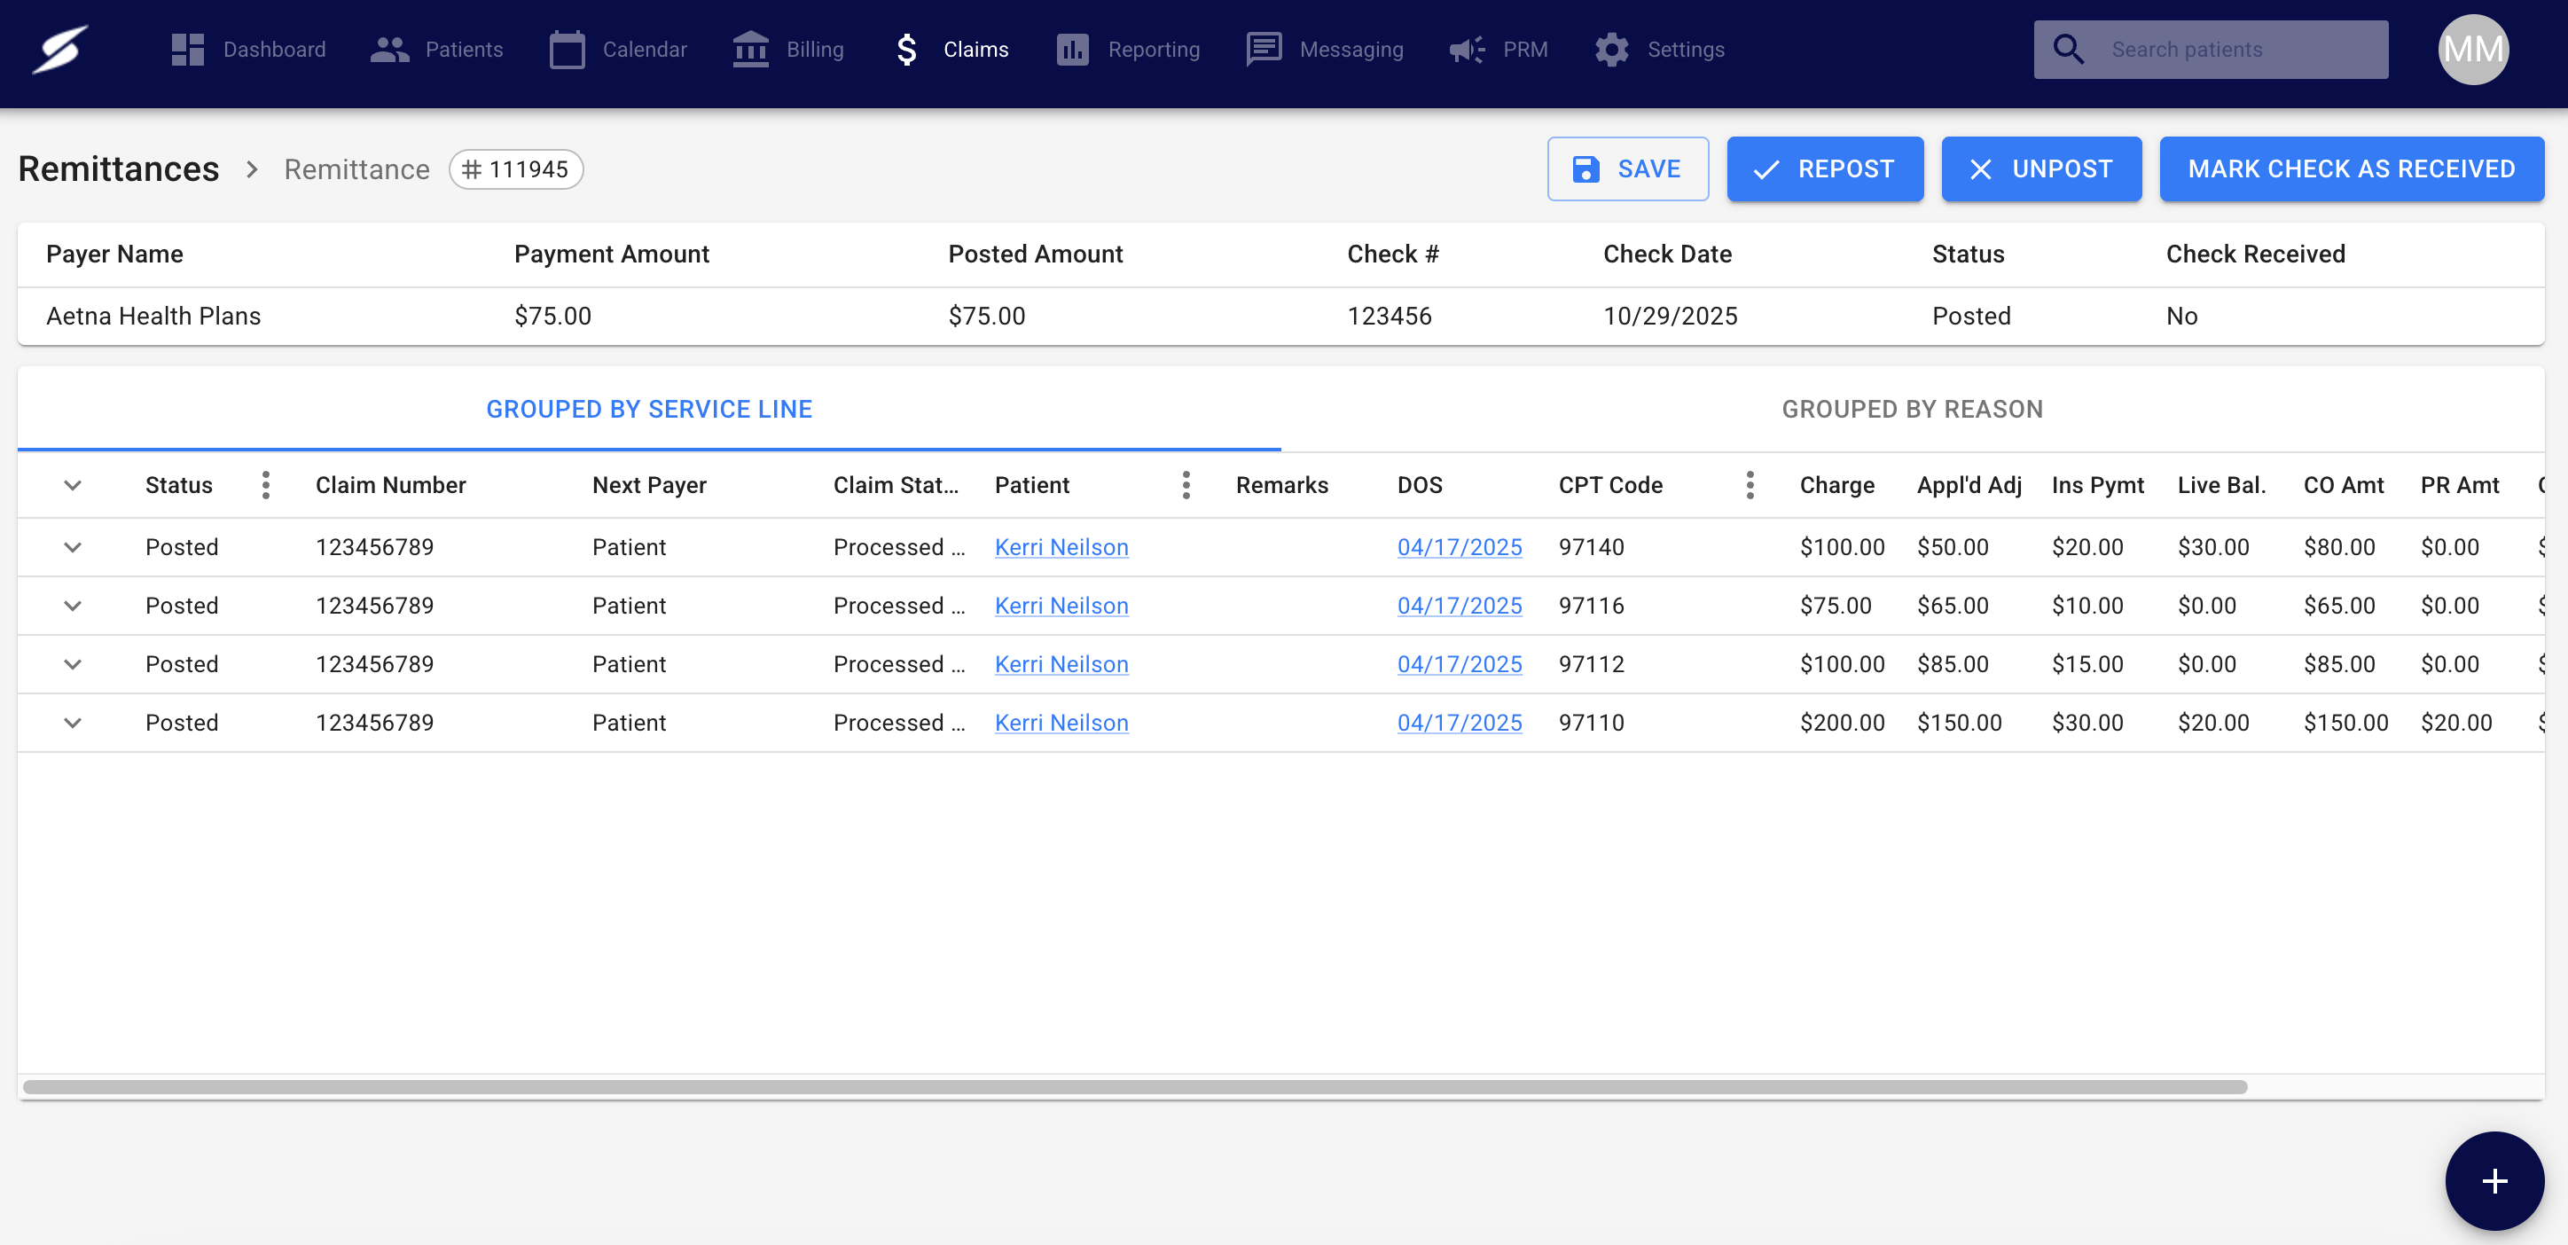2568x1245 pixels.
Task: Click the Reporting chart icon
Action: pyautogui.click(x=1072, y=49)
